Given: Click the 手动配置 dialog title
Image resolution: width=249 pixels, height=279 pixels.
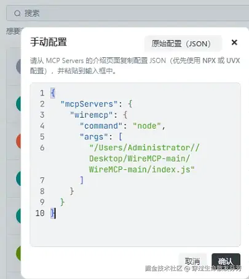Looking at the screenshot, I should pos(49,42).
